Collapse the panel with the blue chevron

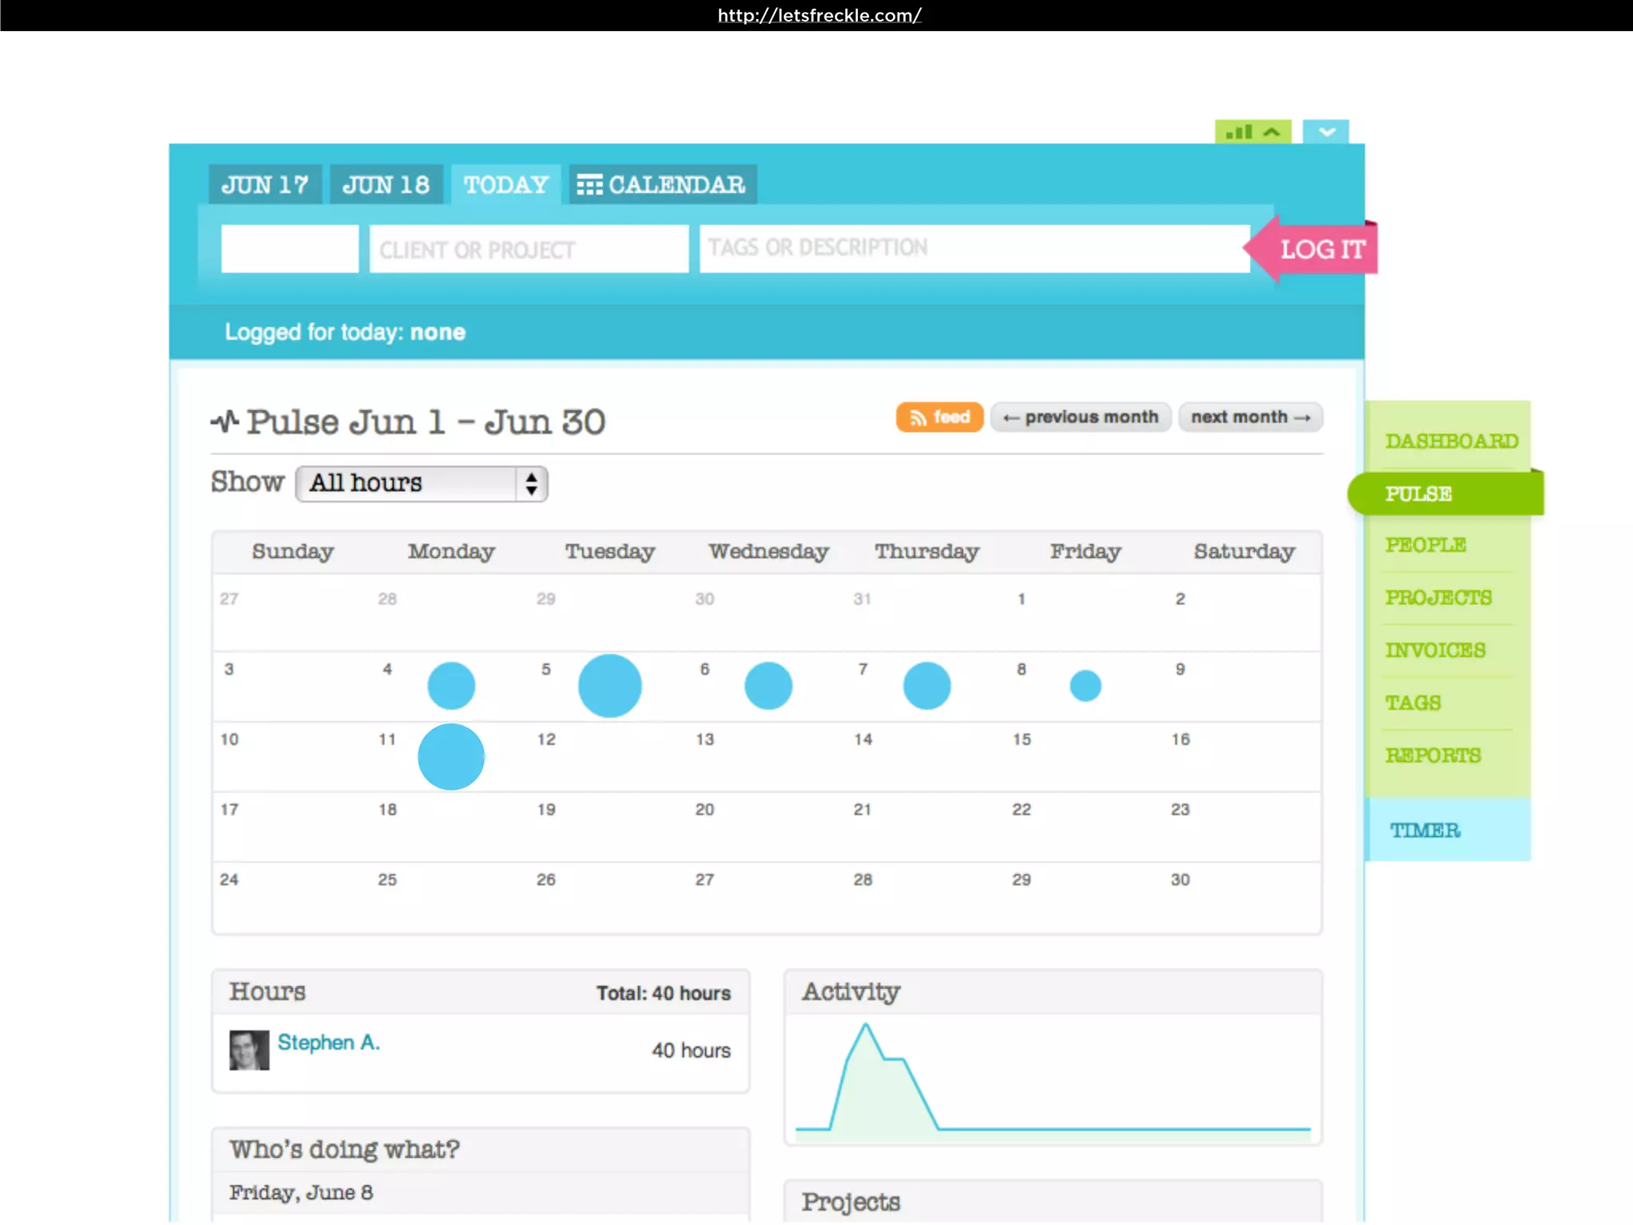1325,132
